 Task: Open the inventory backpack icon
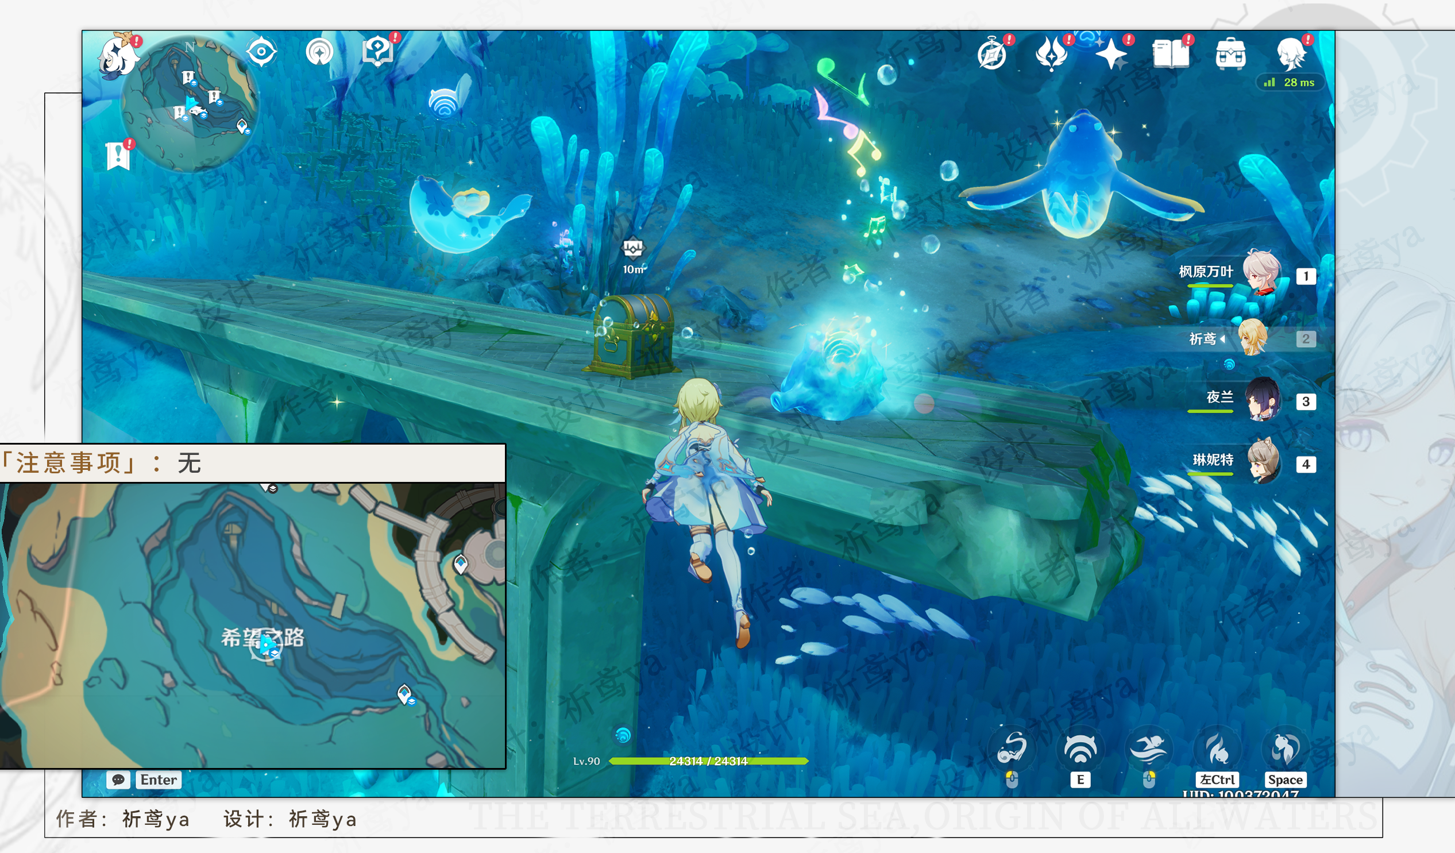click(x=1230, y=55)
